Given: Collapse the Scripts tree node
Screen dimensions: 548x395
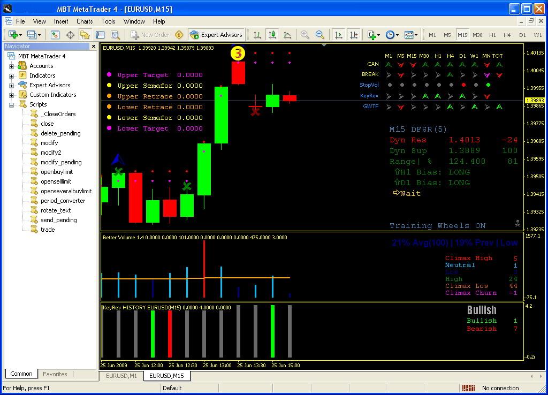Looking at the screenshot, I should 12,105.
